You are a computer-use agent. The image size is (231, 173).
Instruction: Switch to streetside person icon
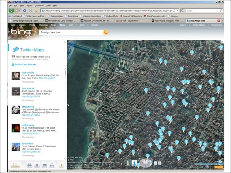134,163
